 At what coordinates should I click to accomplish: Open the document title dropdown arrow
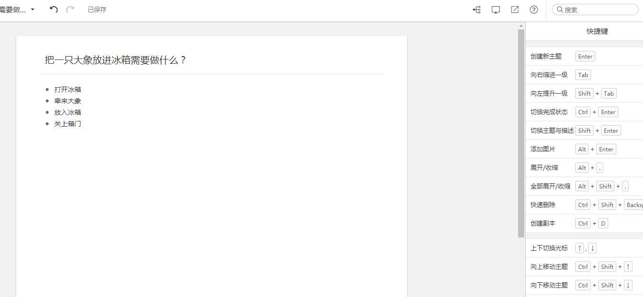(32, 10)
